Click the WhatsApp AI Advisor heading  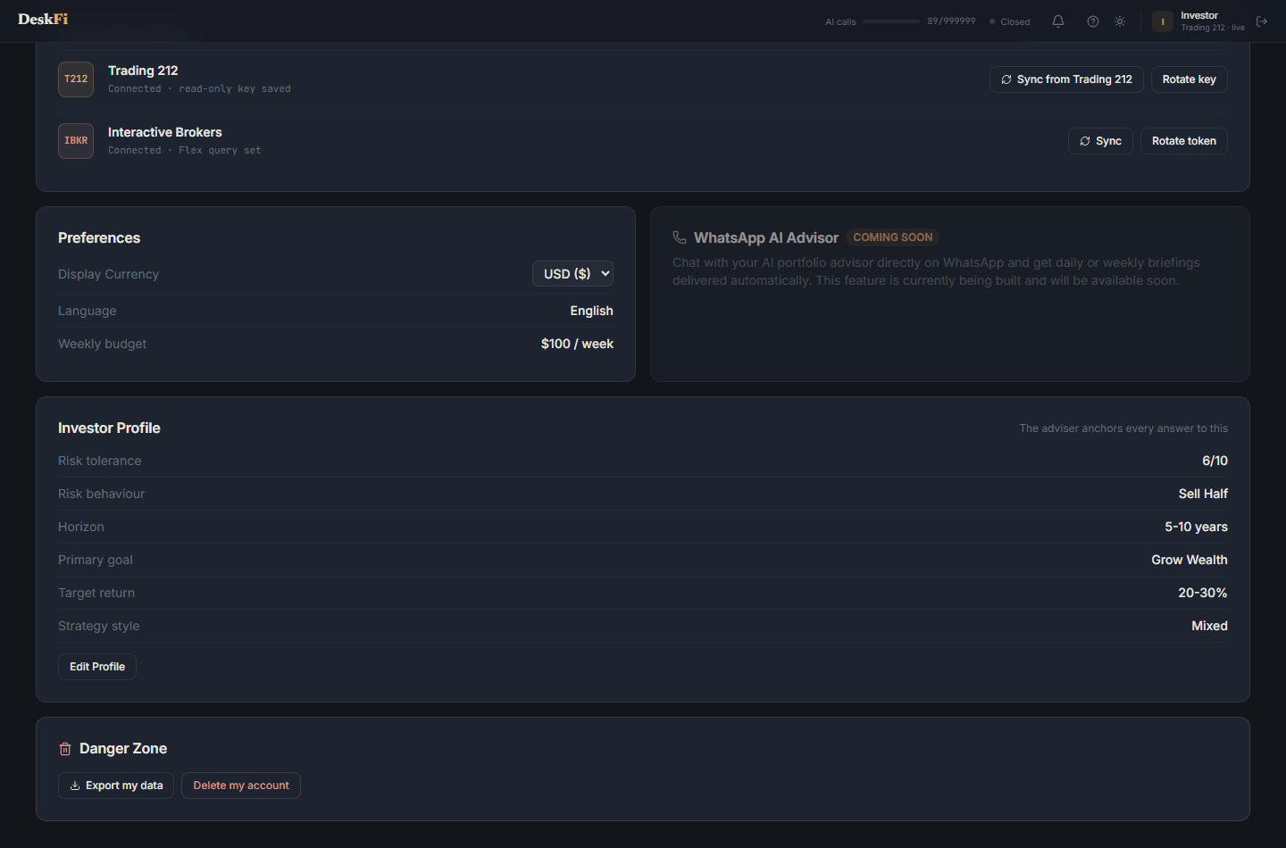pos(766,238)
